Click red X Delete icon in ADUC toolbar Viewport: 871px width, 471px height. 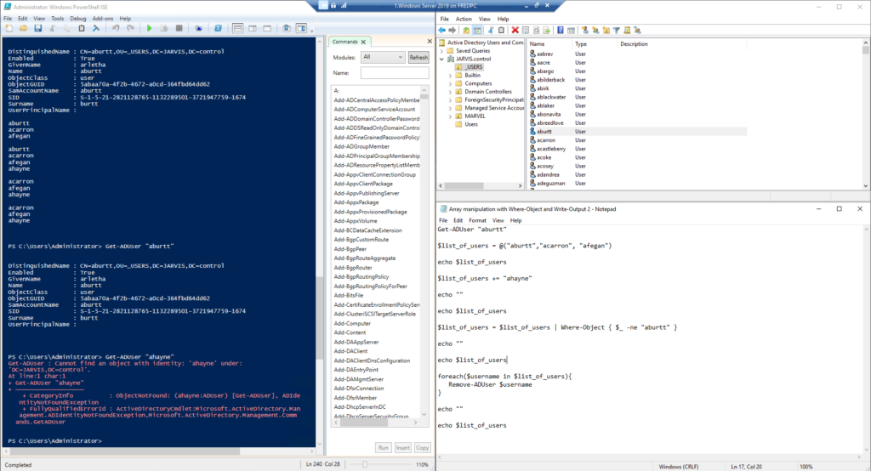(x=515, y=30)
